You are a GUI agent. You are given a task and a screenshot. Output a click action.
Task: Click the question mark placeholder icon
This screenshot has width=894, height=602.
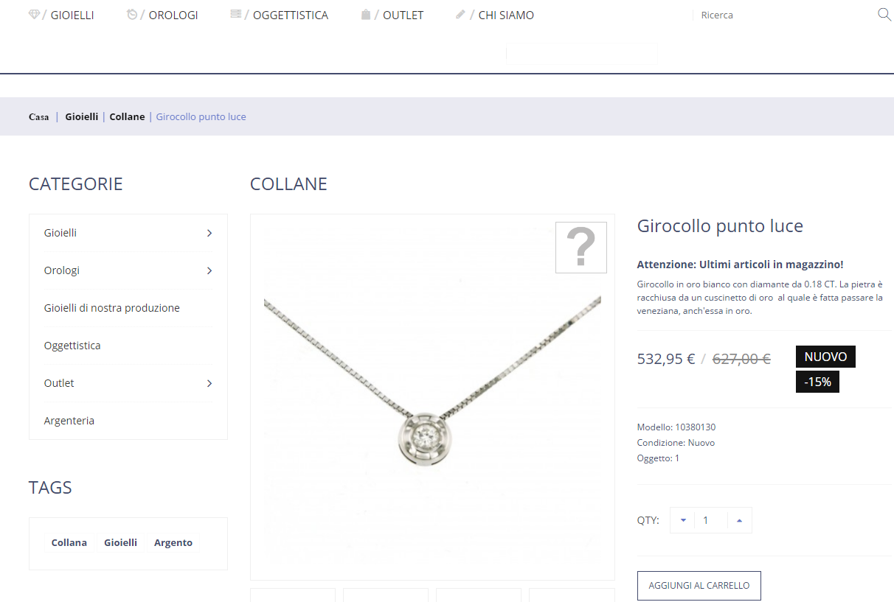pyautogui.click(x=581, y=248)
